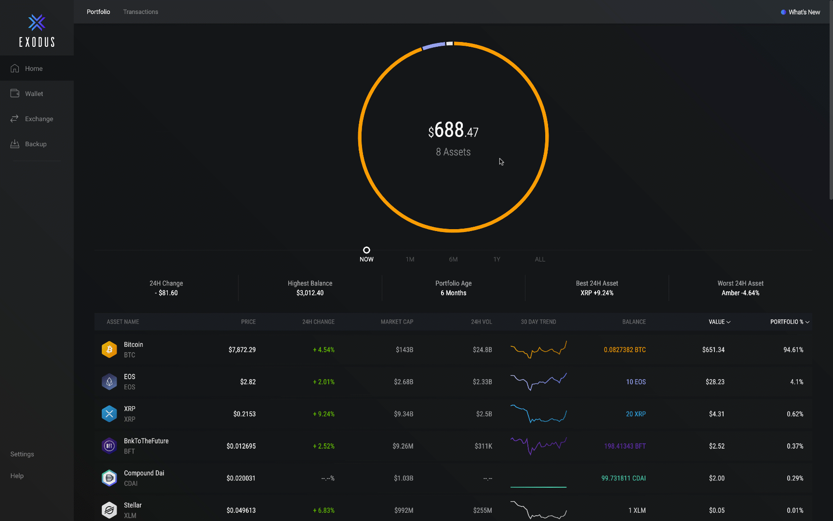Open the Exchange arrows icon
Image resolution: width=833 pixels, height=521 pixels.
(15, 118)
